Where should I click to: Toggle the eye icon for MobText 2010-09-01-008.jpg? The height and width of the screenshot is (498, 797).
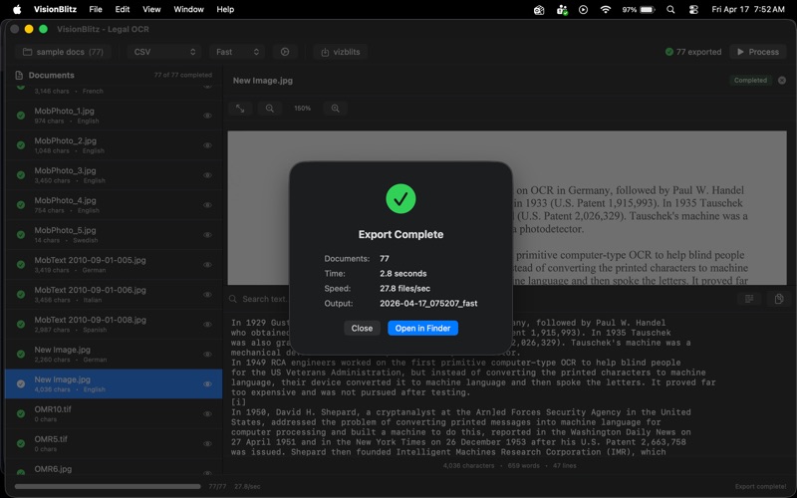pyautogui.click(x=207, y=325)
